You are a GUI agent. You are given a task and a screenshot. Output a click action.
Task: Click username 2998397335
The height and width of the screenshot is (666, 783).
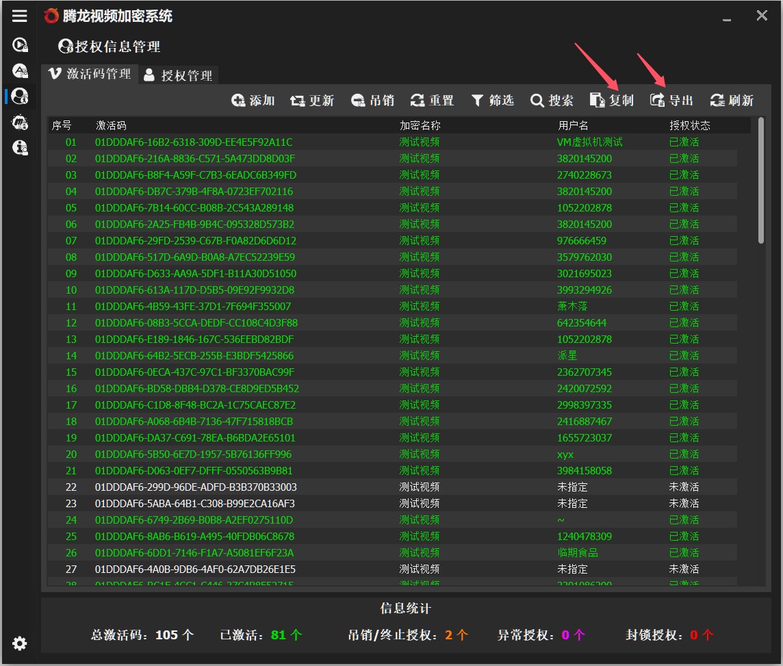tap(585, 405)
